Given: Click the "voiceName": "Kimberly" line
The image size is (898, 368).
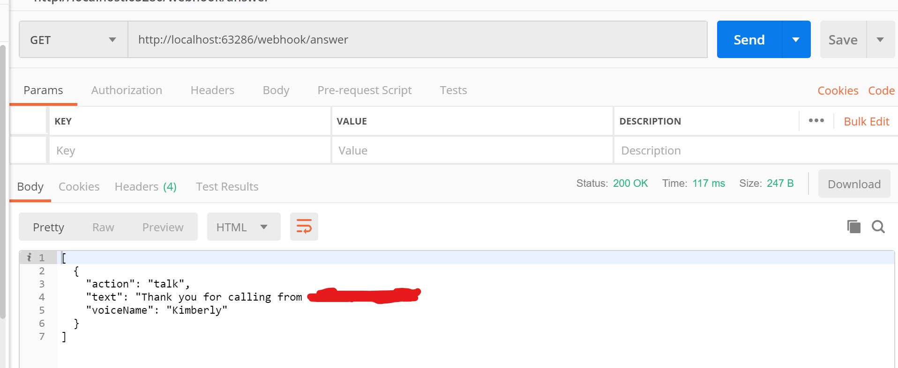Looking at the screenshot, I should coord(157,310).
